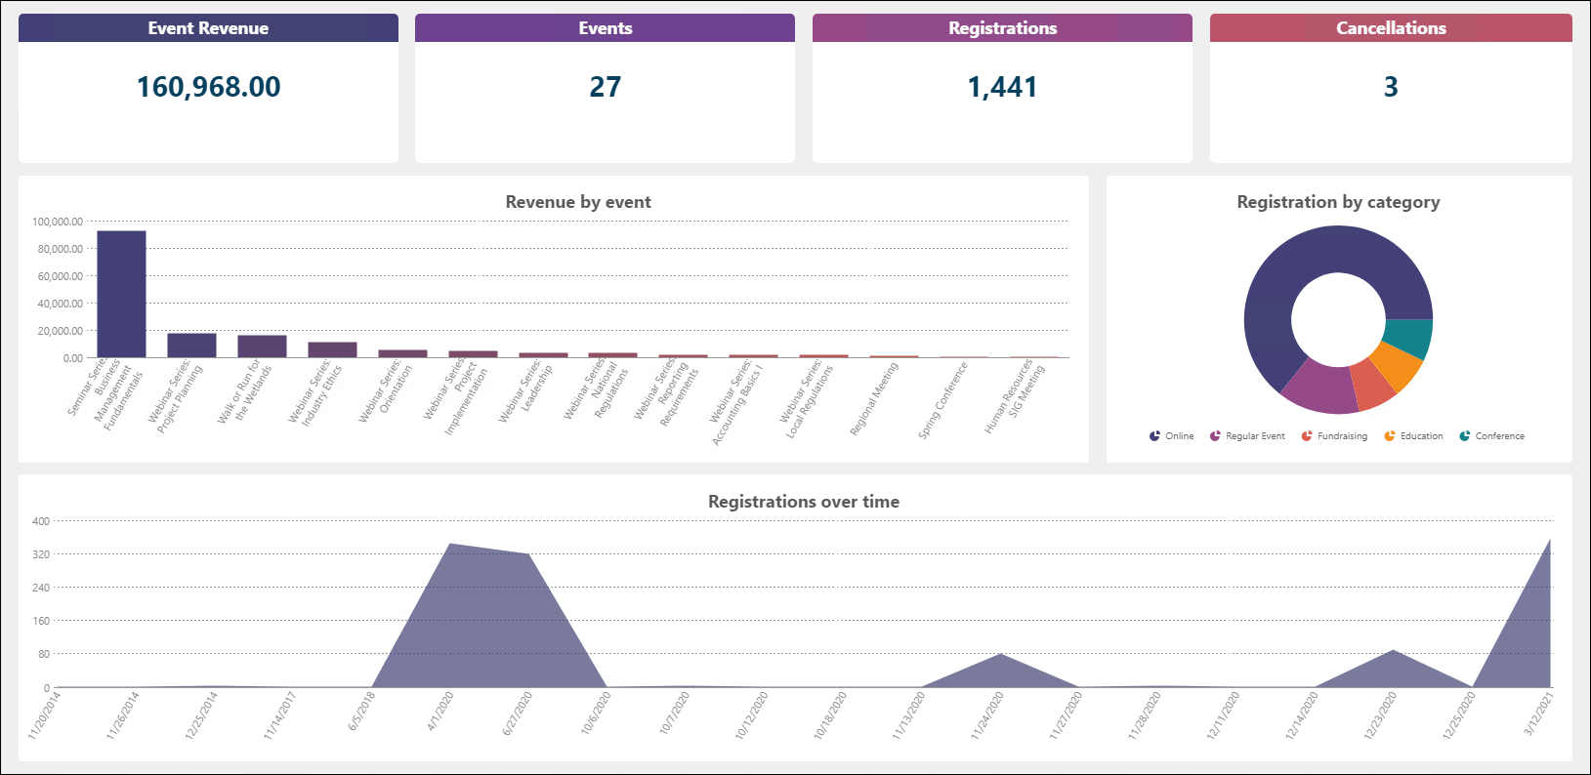The width and height of the screenshot is (1591, 775).
Task: Click the Project Implementation webinar revenue bar
Action: (473, 354)
